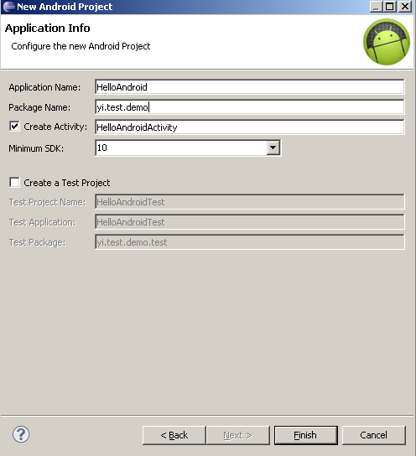This screenshot has height=456, width=416.
Task: Click the Package Name input field
Action: point(250,107)
